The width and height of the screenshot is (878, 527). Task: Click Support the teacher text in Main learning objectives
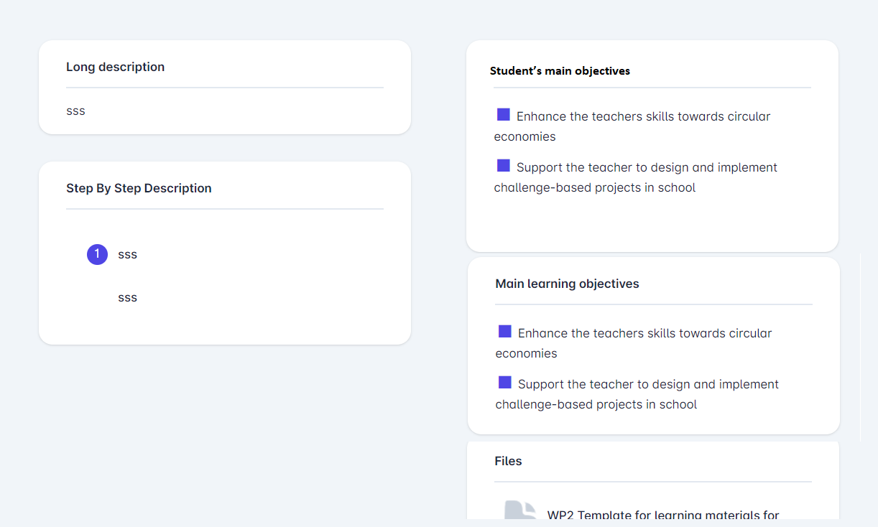648,384
